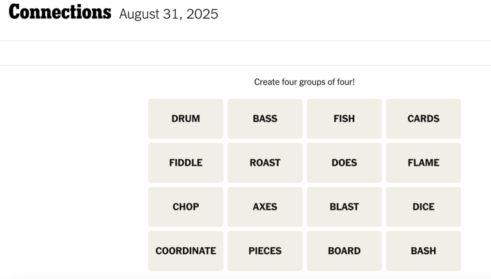Image resolution: width=491 pixels, height=279 pixels.
Task: Tap the FLAME tile
Action: click(x=423, y=163)
